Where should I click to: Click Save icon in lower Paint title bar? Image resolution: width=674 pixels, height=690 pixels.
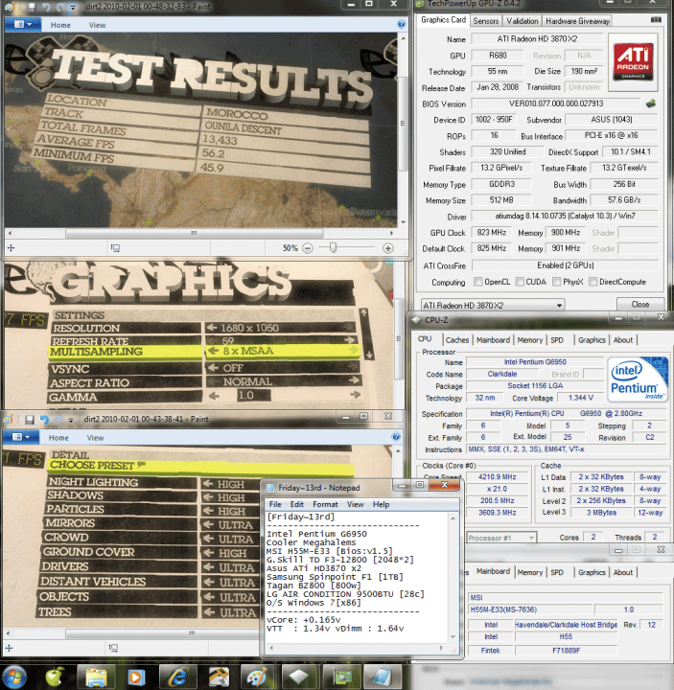point(30,420)
